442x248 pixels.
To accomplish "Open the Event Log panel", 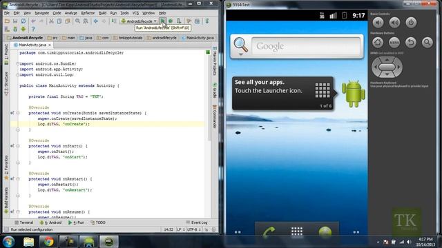I will [197, 223].
